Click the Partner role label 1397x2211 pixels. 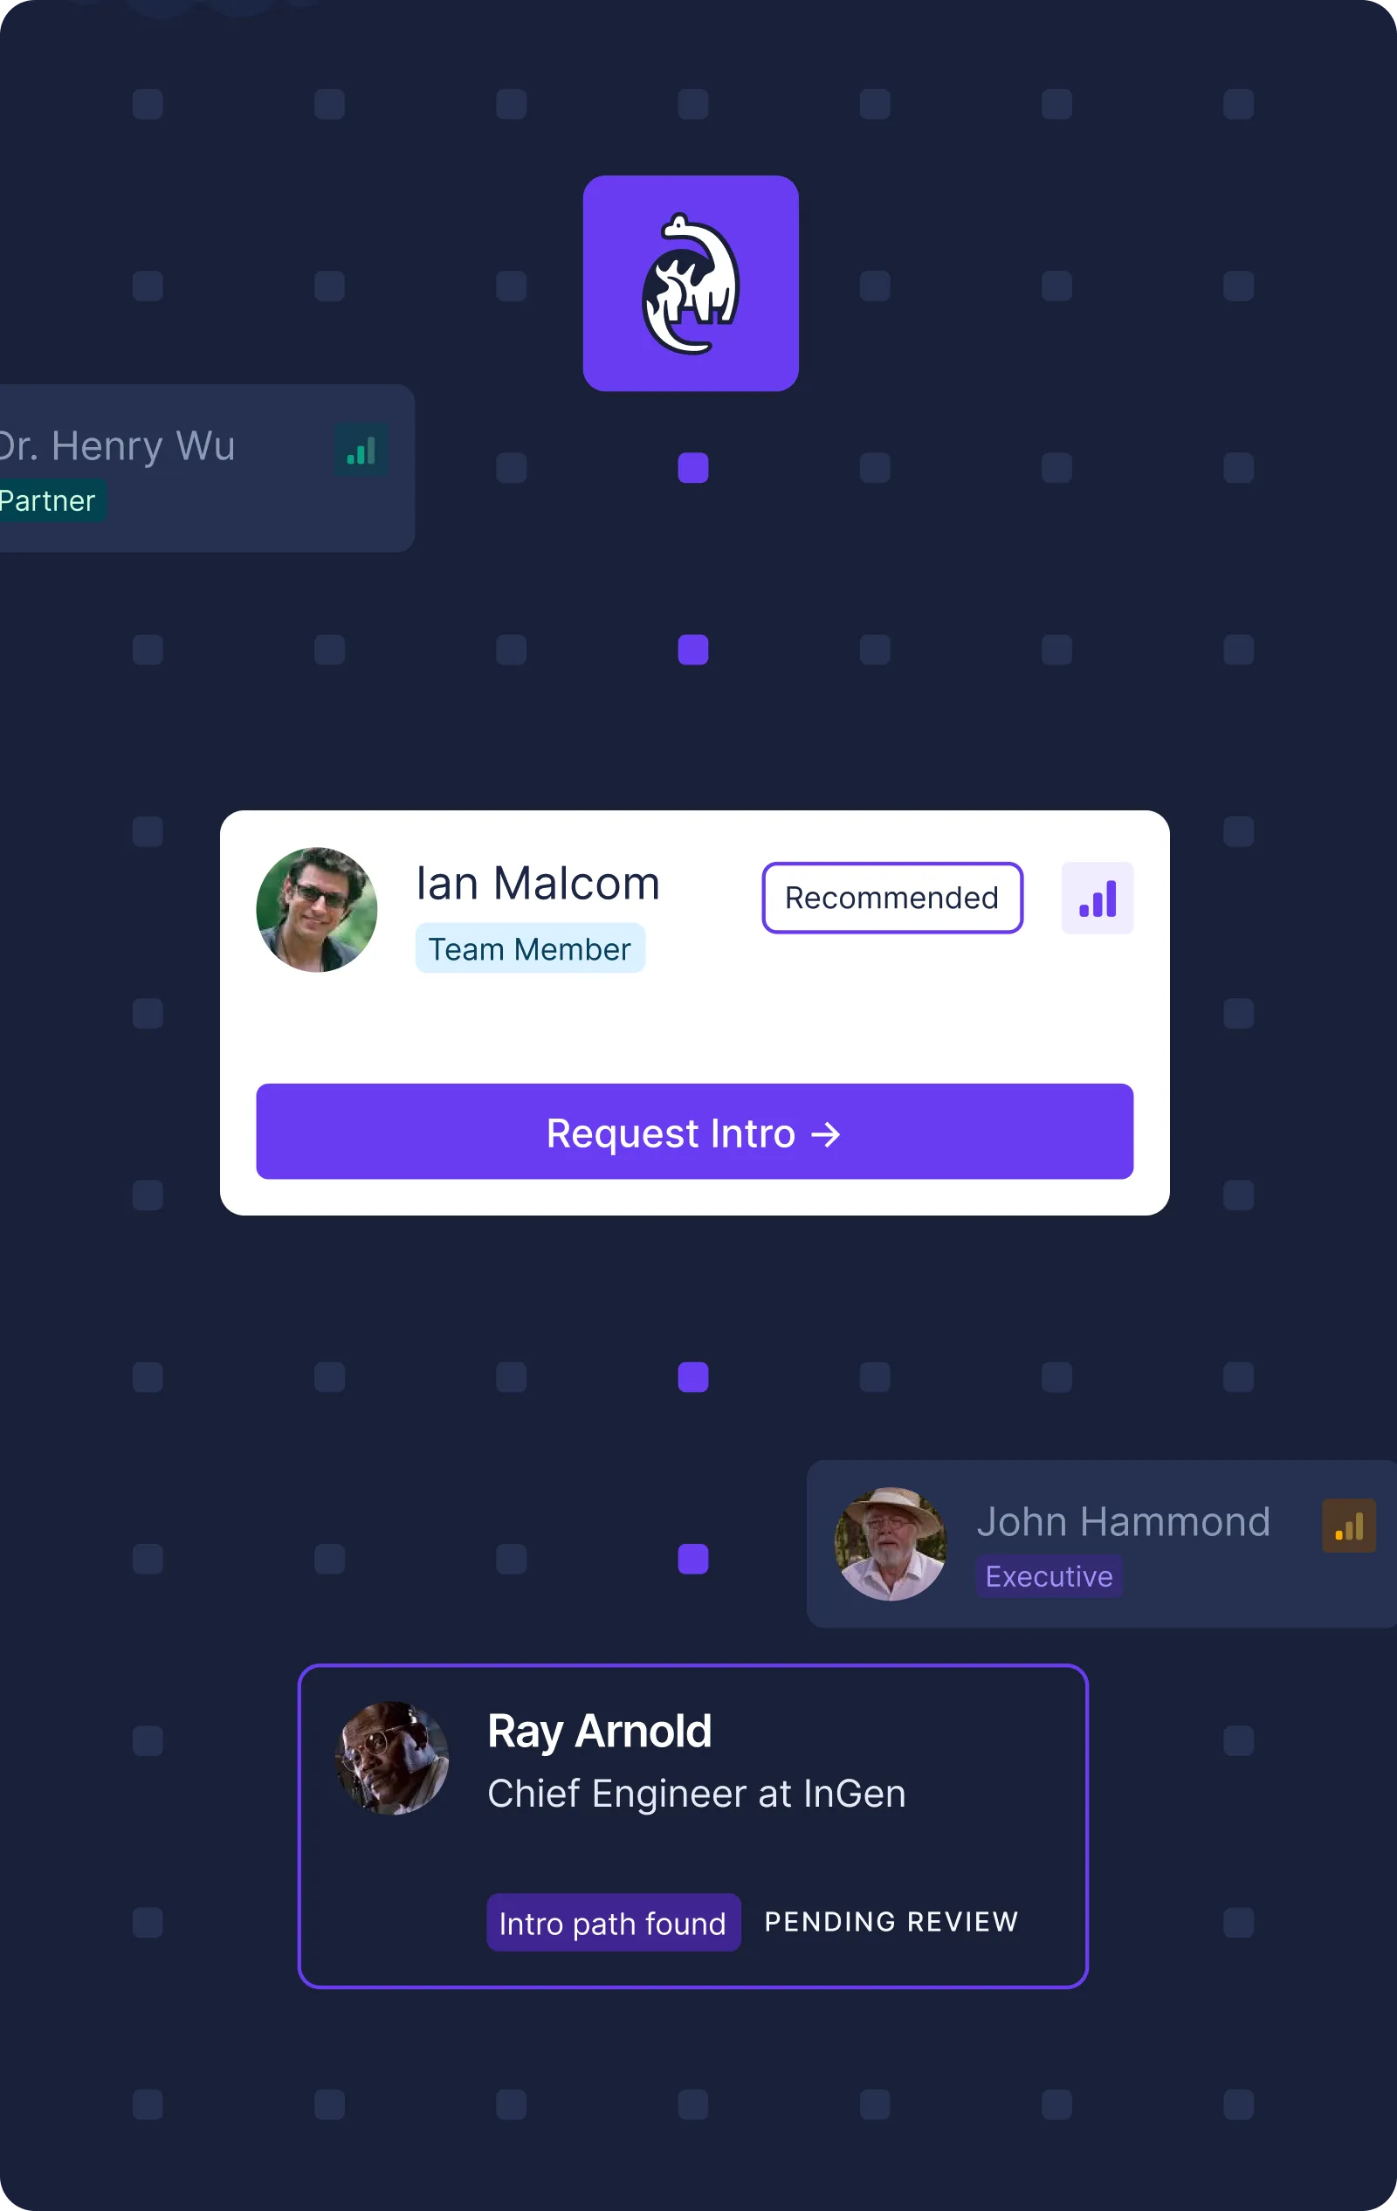[x=48, y=500]
